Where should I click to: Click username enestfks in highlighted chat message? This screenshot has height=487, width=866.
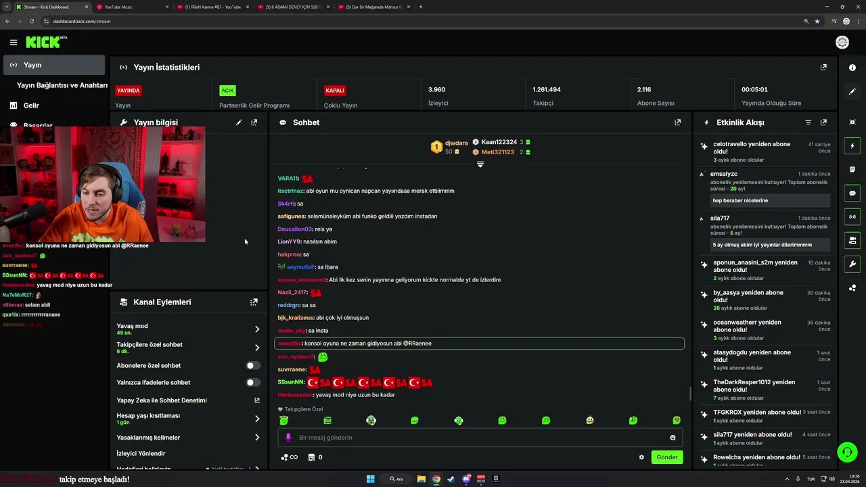click(290, 344)
